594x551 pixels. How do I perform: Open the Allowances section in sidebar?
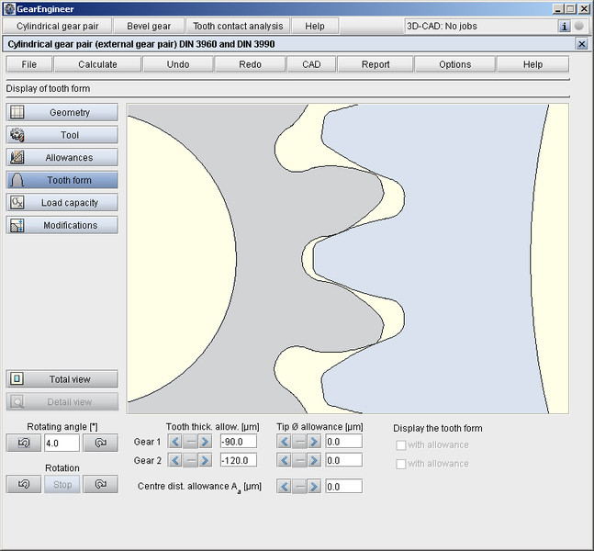(62, 158)
